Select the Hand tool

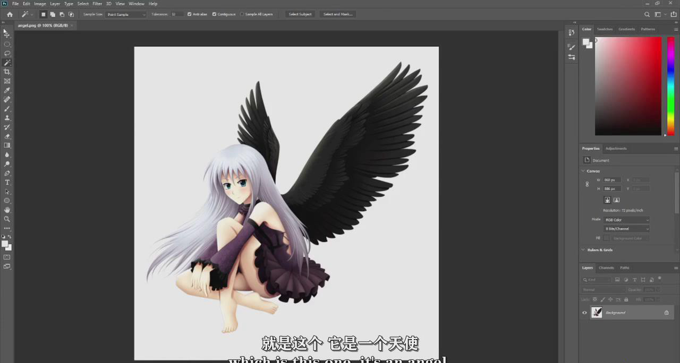[x=7, y=210]
